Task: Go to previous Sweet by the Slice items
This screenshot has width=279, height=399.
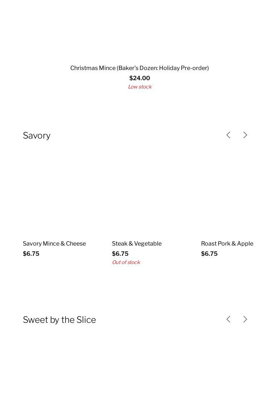Action: [228, 319]
